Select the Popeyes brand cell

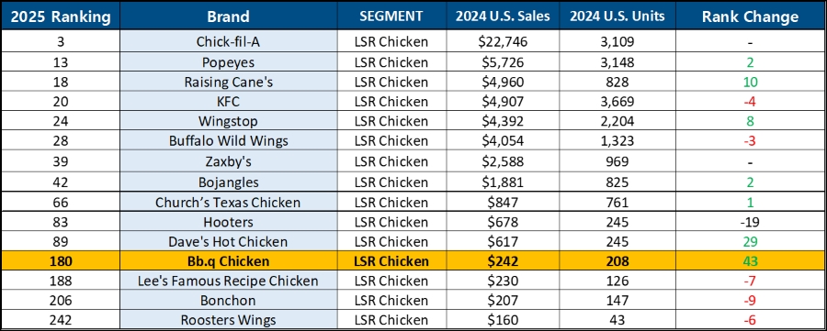(229, 62)
